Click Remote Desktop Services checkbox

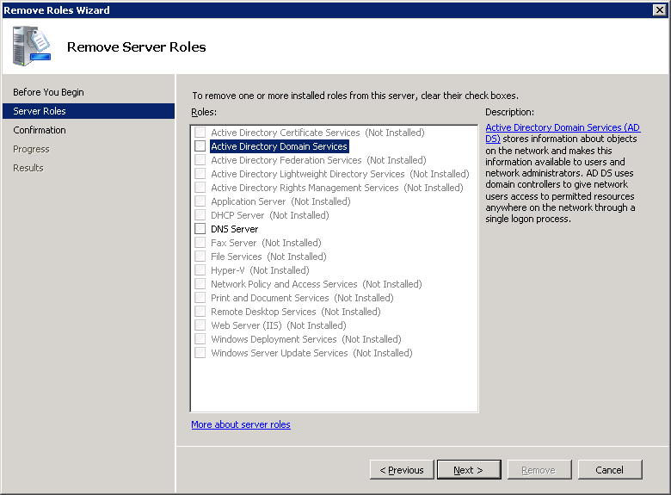[200, 312]
